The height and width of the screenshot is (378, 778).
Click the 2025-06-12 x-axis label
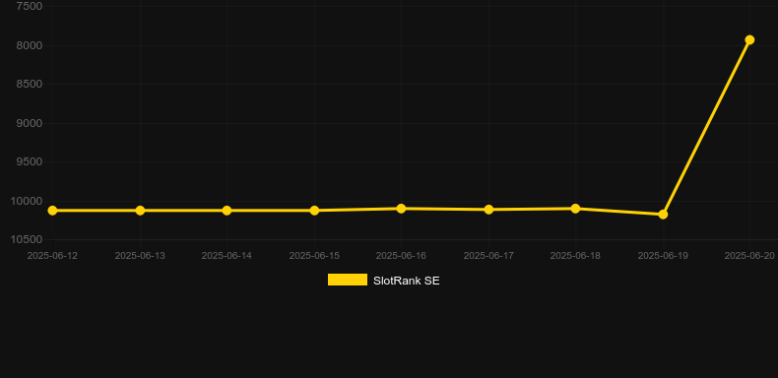click(52, 256)
